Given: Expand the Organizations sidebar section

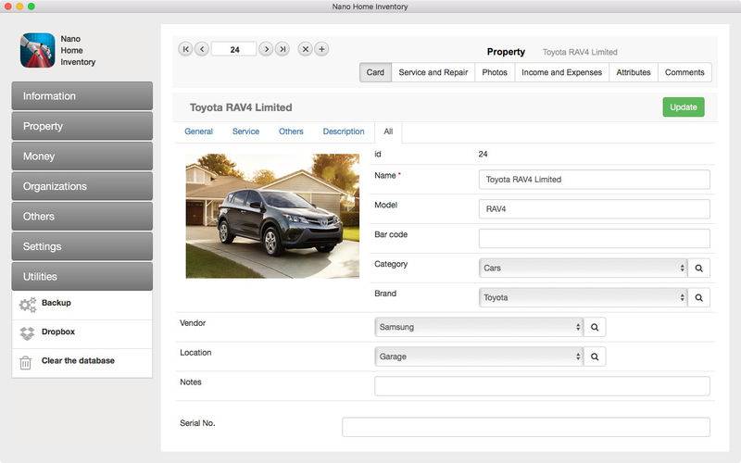Looking at the screenshot, I should click(82, 186).
